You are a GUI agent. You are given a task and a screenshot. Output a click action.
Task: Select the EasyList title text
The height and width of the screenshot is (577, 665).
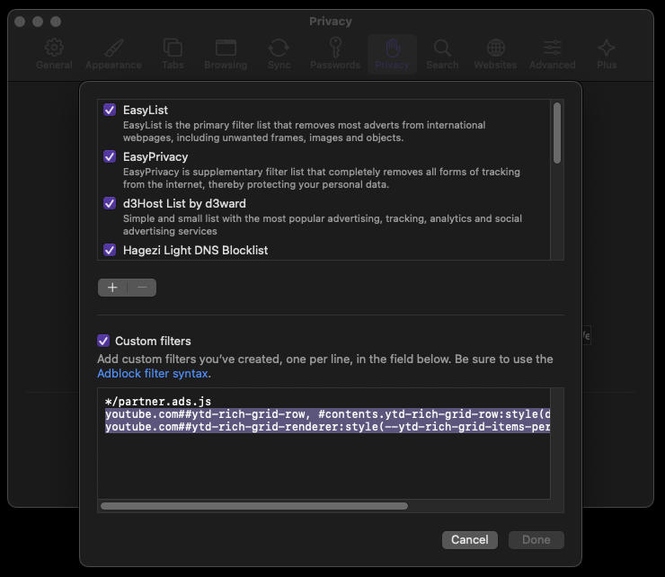(x=146, y=110)
